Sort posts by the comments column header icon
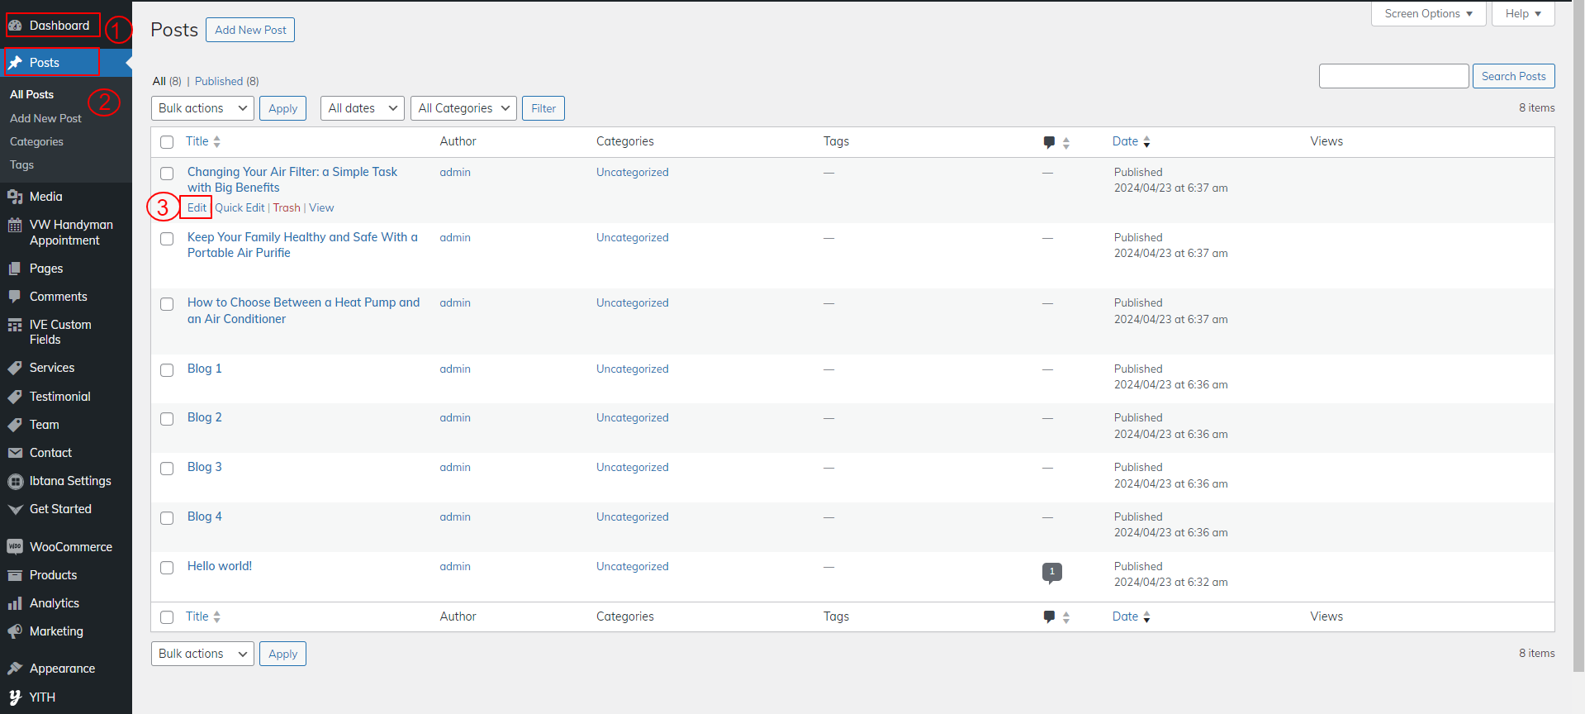The height and width of the screenshot is (714, 1585). tap(1049, 142)
